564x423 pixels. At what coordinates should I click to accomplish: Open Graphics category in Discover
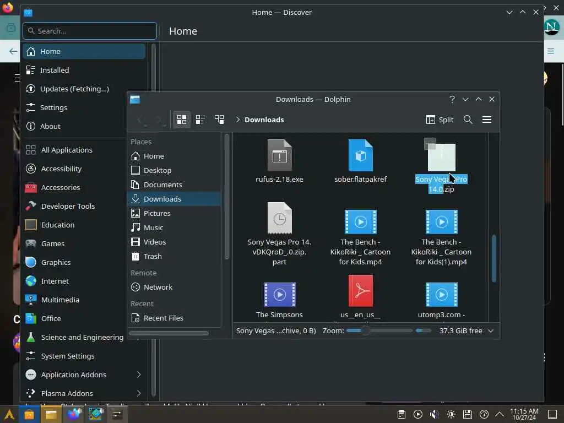(75, 262)
